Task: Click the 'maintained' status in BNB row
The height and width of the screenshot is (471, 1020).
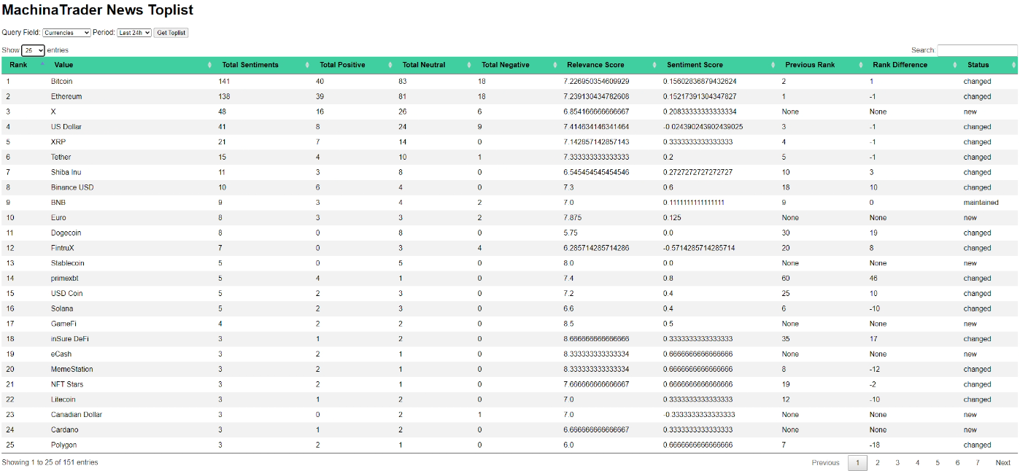Action: pos(981,203)
